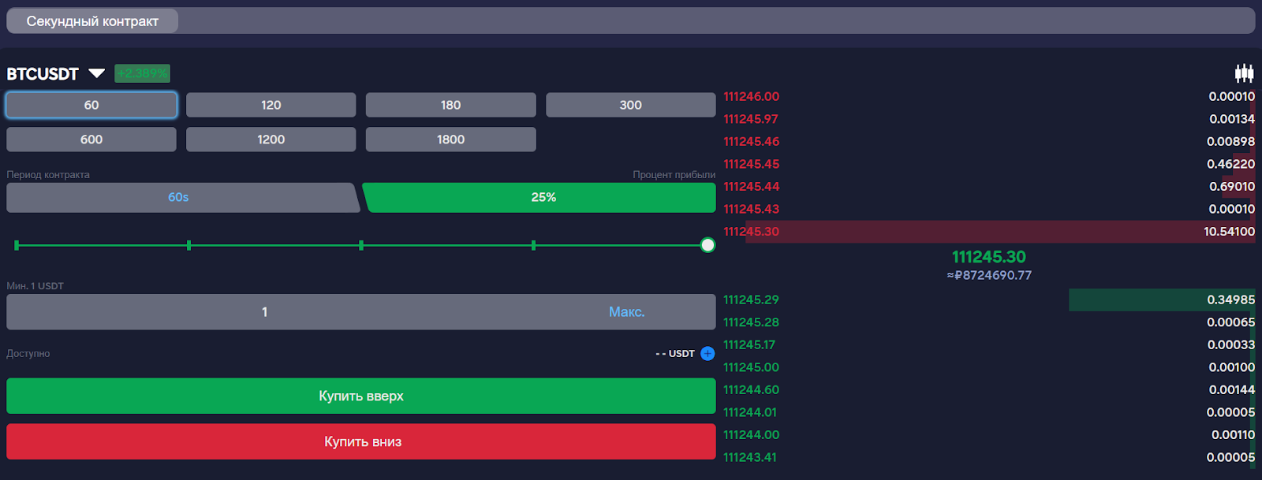Open the candlestick chart icon
The image size is (1262, 480).
(x=1244, y=73)
